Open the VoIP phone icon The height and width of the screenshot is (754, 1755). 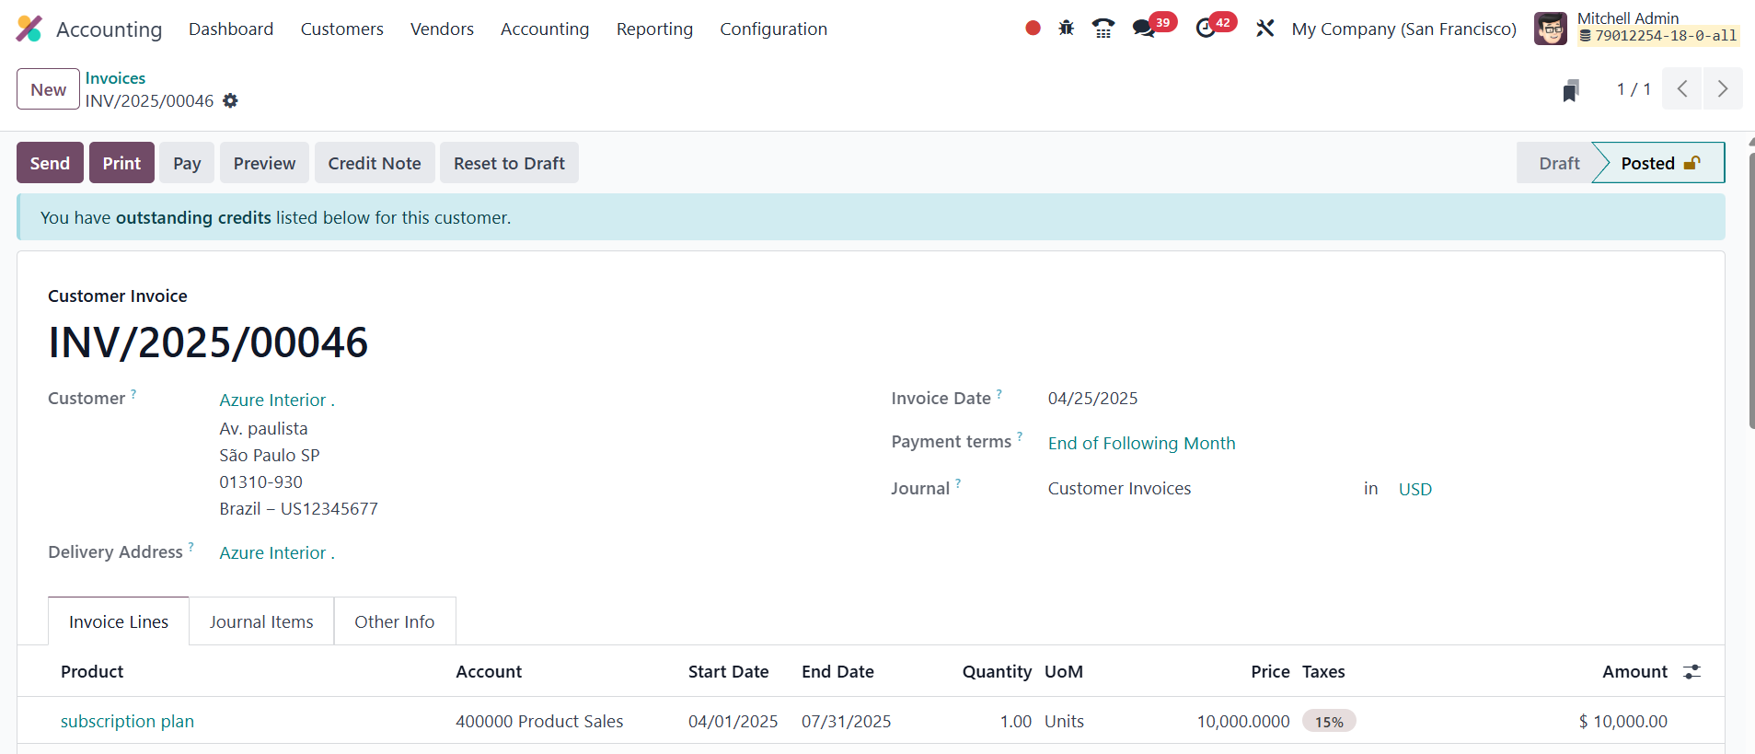1103,29
